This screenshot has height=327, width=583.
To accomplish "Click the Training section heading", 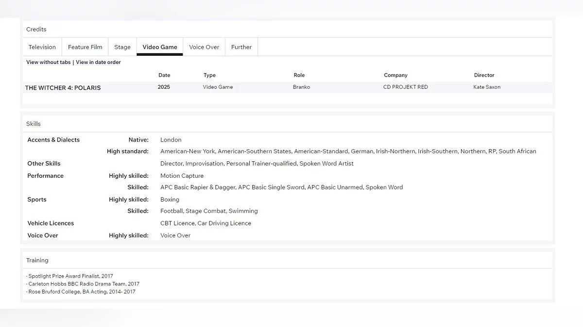I will click(x=37, y=260).
